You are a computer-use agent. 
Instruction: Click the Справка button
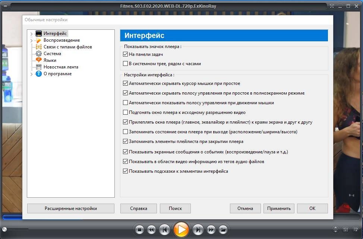tap(138, 208)
